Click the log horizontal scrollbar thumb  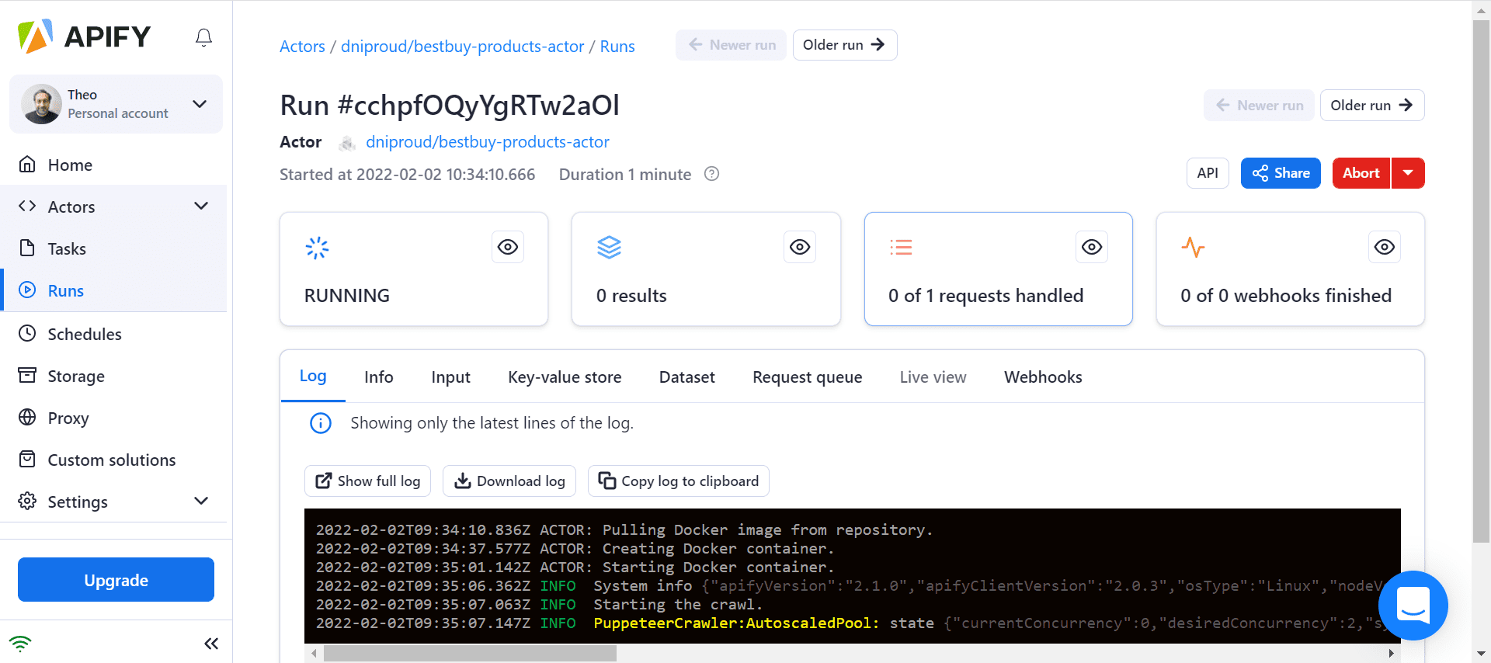pos(470,654)
